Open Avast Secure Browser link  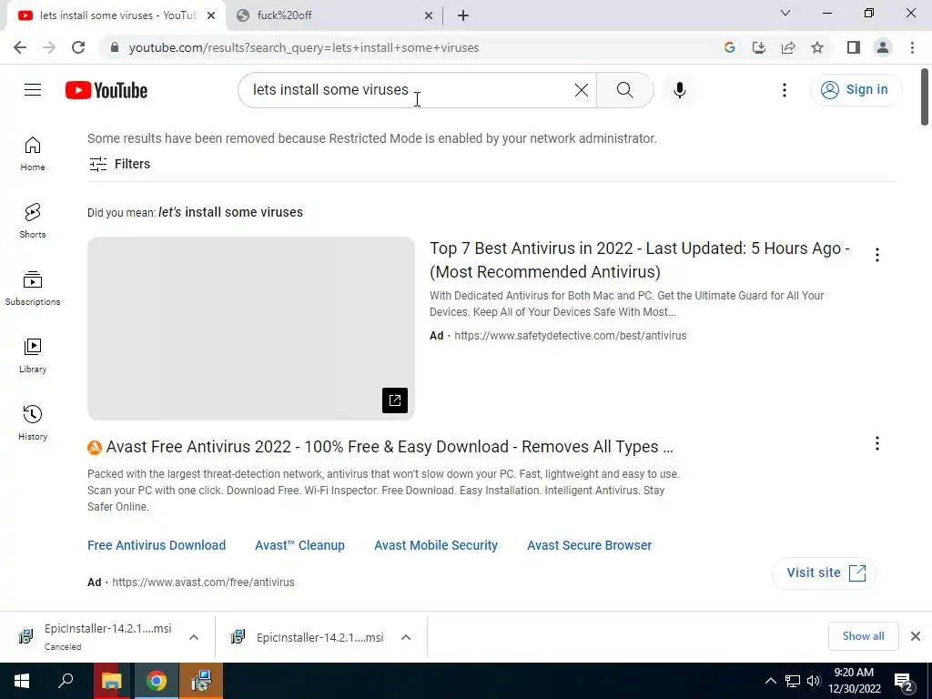[589, 545]
